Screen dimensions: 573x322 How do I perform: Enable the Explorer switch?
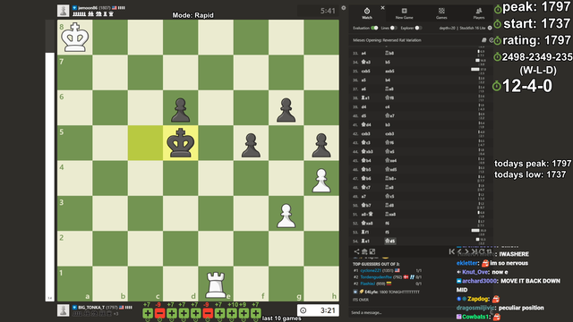click(x=418, y=28)
